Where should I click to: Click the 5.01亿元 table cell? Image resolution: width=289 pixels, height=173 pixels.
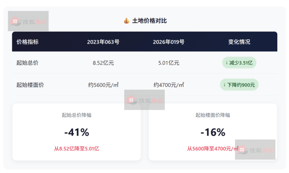point(169,63)
